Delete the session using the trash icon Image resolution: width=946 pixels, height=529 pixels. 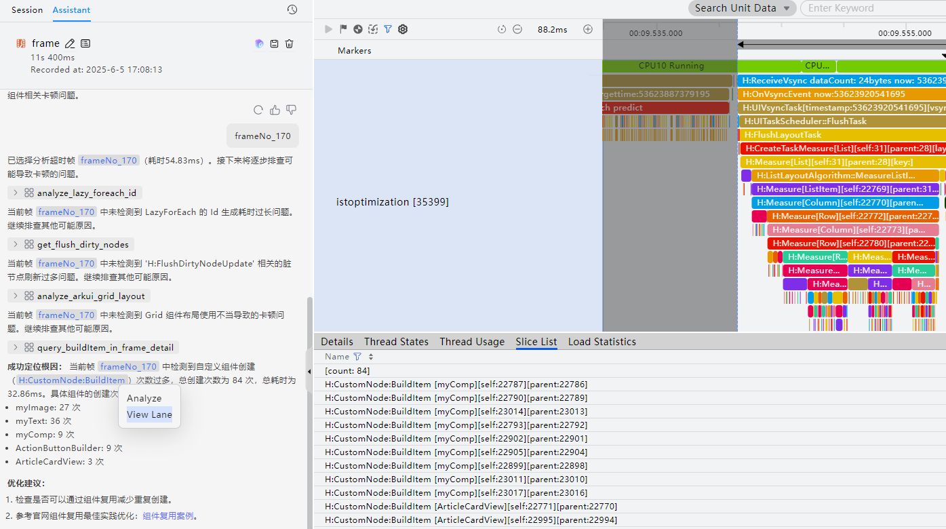[x=289, y=43]
